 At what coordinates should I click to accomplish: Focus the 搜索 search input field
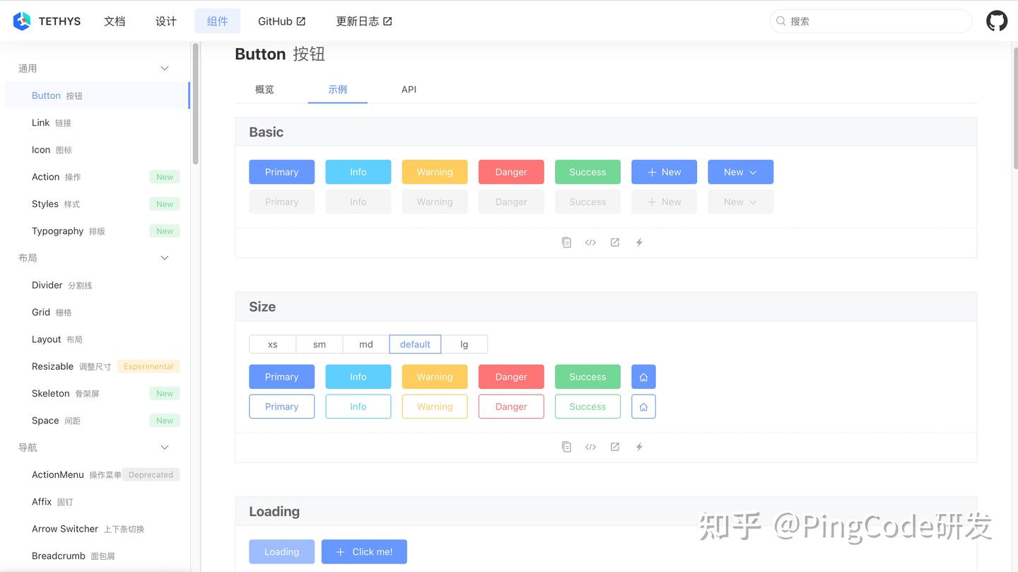pos(871,21)
